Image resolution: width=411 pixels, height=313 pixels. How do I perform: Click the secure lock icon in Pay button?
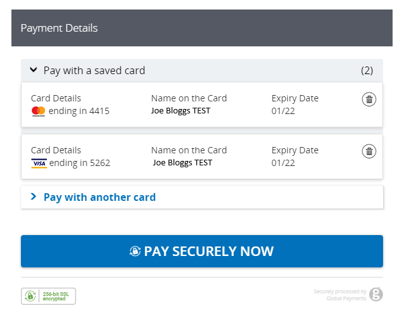135,251
